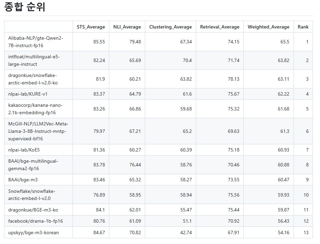320x244 pixels.
Task: Click the nlpai-lab/KoE5 model name
Action: coord(24,150)
